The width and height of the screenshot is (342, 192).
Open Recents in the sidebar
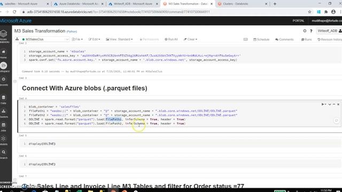pyautogui.click(x=4, y=81)
